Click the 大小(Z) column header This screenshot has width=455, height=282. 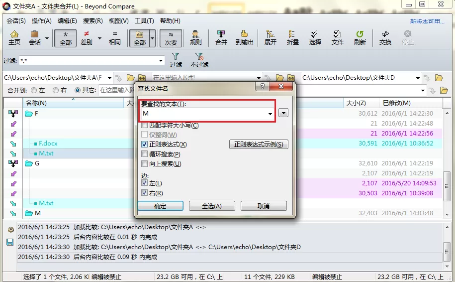click(361, 103)
